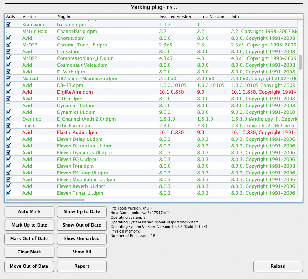Toggle Active checkbox for CompressorBank_LE.dpm
308x279 pixels.
pyautogui.click(x=8, y=58)
